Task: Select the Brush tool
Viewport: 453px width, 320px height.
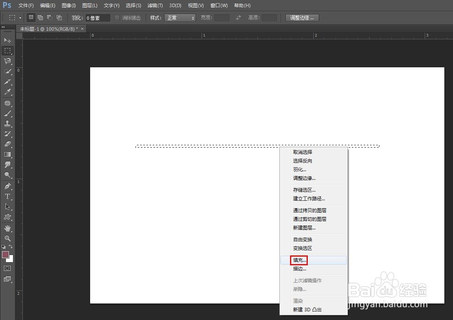Action: 7,113
